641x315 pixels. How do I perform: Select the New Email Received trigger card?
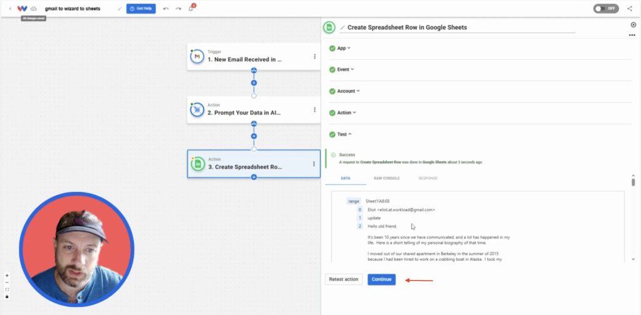tap(254, 56)
